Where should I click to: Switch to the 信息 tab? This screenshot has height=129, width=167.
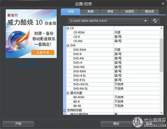(71, 11)
